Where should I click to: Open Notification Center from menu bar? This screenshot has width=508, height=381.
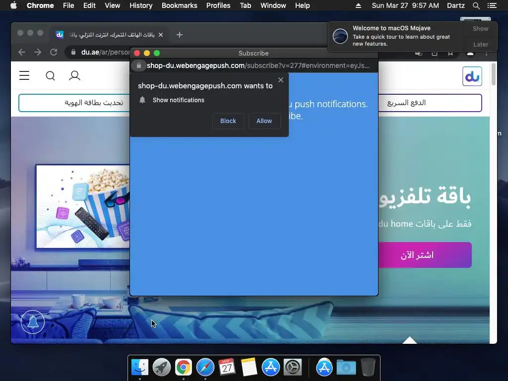pyautogui.click(x=492, y=5)
